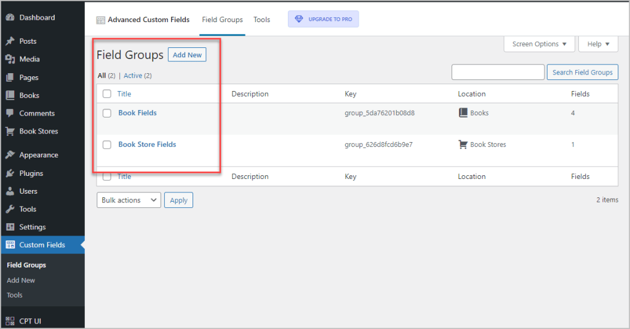Check the Book Fields row checkbox

tap(107, 113)
